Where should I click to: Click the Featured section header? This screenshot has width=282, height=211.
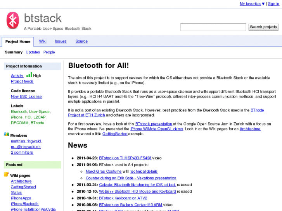(32, 165)
